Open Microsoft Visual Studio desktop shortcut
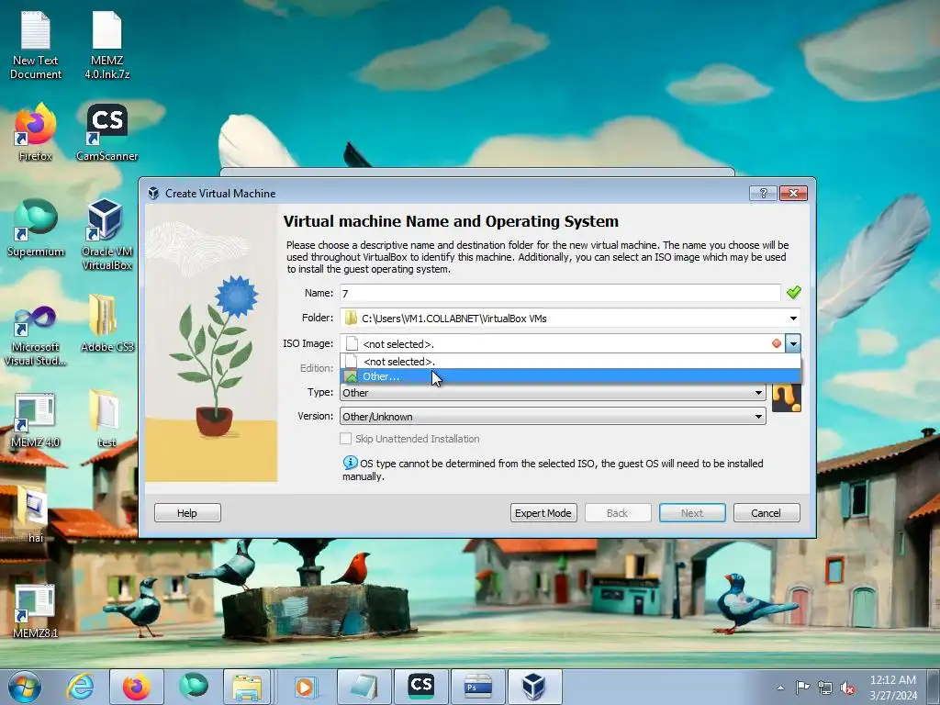 click(36, 336)
